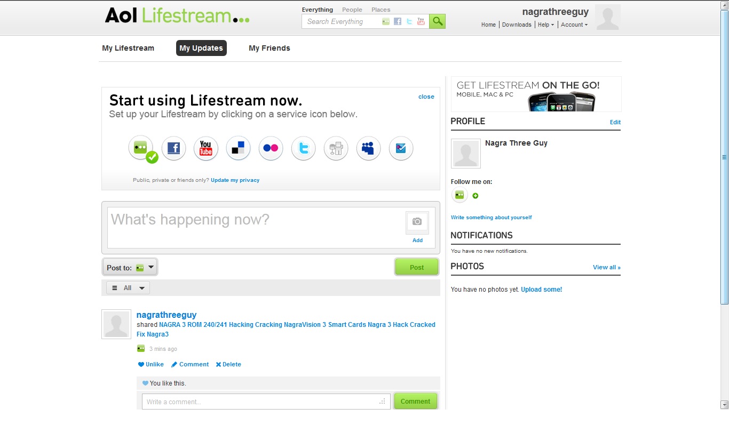Open the All filter dropdown
This screenshot has height=433, width=729.
pos(128,288)
